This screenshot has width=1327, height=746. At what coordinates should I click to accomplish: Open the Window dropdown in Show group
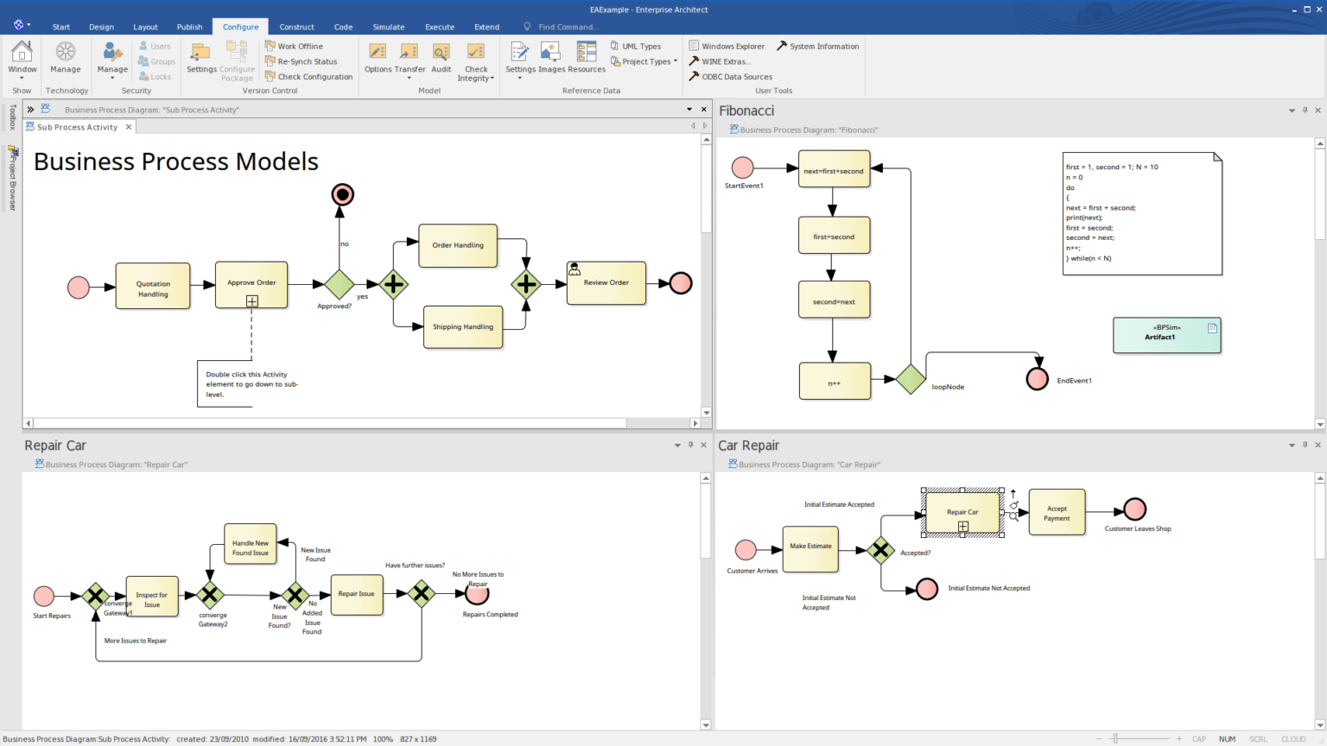pyautogui.click(x=22, y=76)
